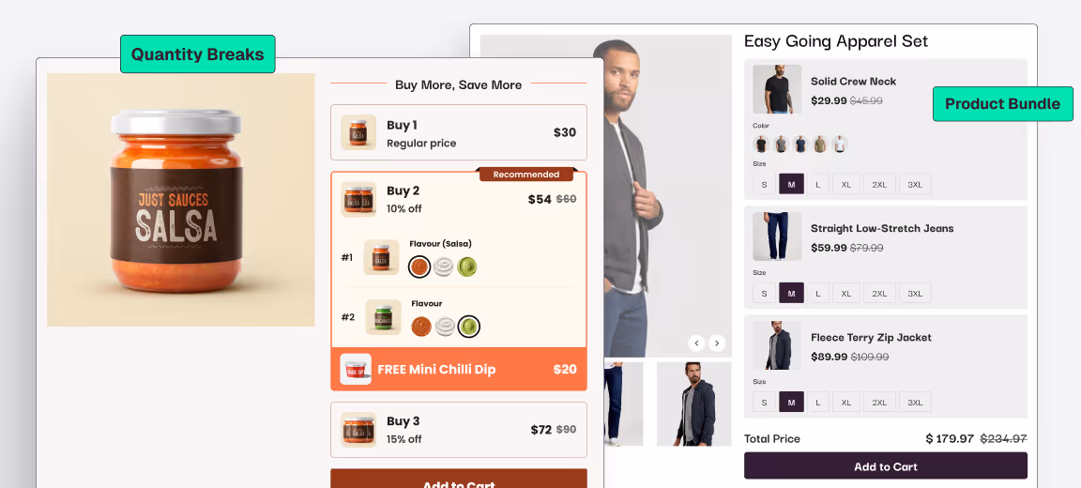
Task: Choose size 3XL for Fleece Terry Zip Jacket
Action: [x=915, y=402]
